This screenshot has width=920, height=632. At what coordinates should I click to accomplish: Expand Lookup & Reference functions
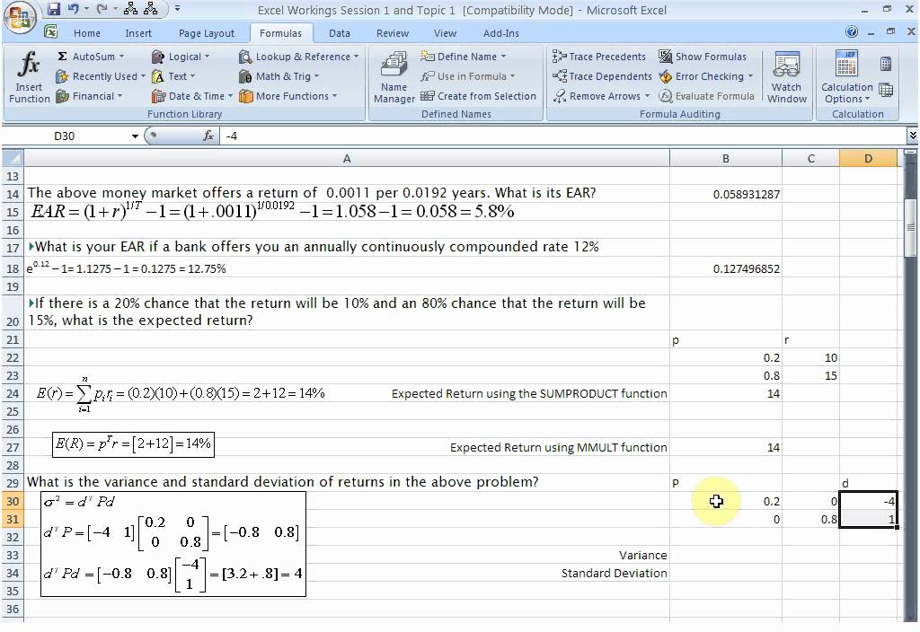(x=298, y=57)
